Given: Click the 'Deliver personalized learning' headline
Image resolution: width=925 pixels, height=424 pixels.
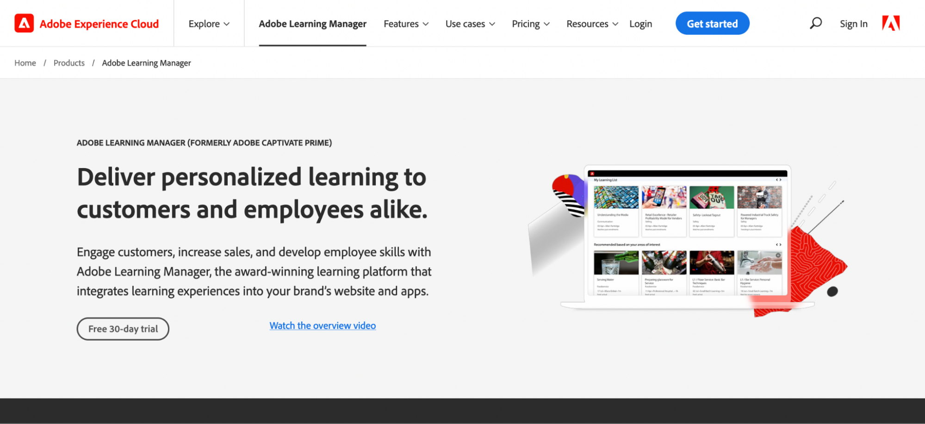Looking at the screenshot, I should click(252, 193).
